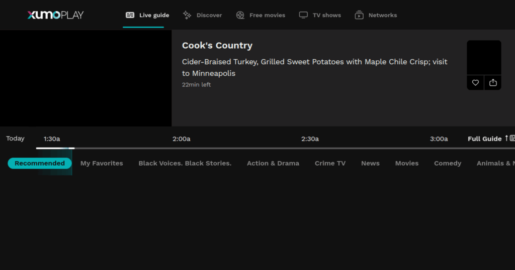Share Cook's Country via the share icon

click(x=493, y=83)
